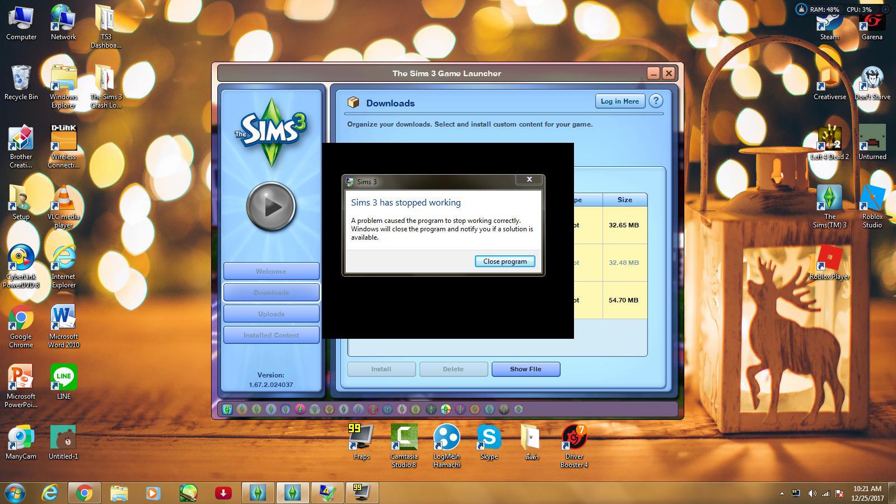
Task: Open the Uploads tab
Action: [x=271, y=314]
